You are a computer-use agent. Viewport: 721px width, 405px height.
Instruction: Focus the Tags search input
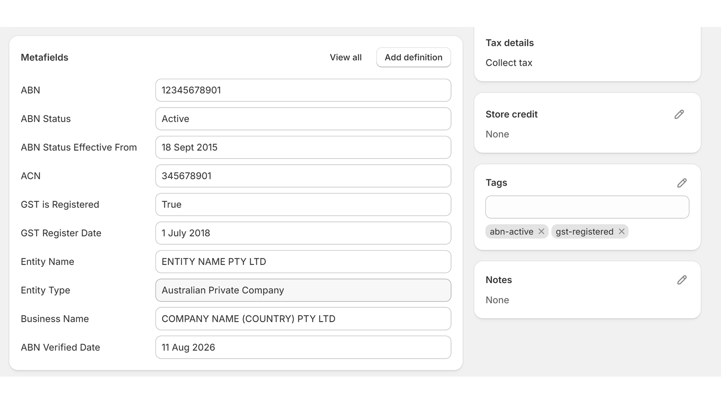[x=587, y=207]
